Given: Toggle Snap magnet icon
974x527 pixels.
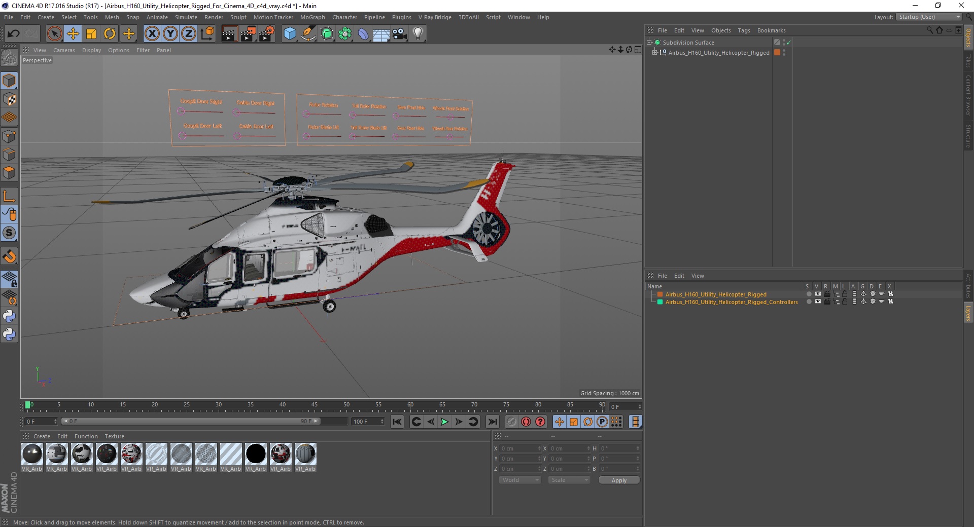Looking at the screenshot, I should (x=9, y=256).
